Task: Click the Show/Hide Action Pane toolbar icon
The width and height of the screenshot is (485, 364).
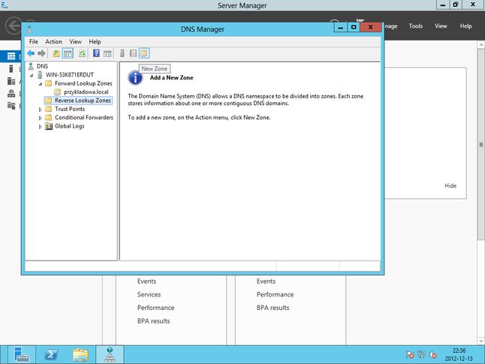Action: point(107,53)
